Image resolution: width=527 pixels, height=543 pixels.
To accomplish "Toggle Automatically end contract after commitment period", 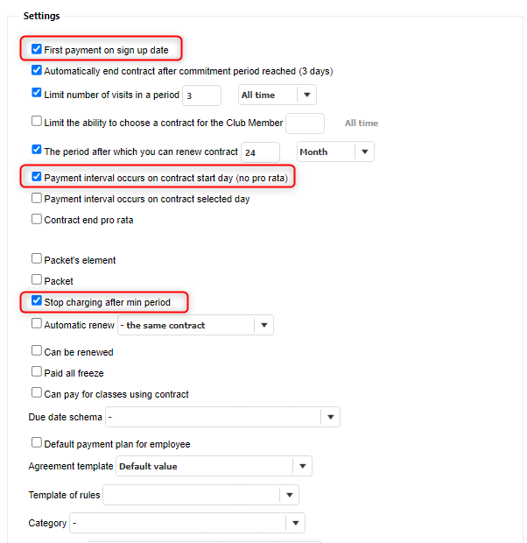I will click(37, 71).
